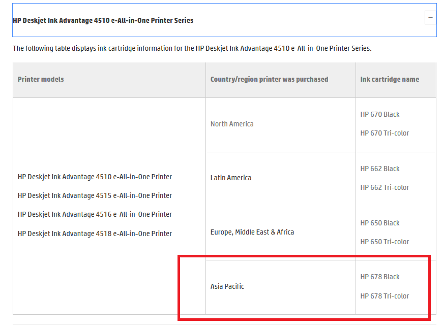Select Europe, Middle East & Africa text
This screenshot has width=443, height=332.
click(x=252, y=232)
